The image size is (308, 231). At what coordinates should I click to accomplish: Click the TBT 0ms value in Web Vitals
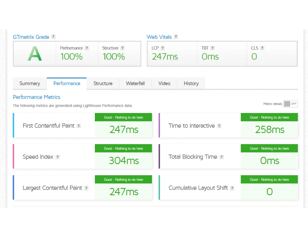pos(210,57)
